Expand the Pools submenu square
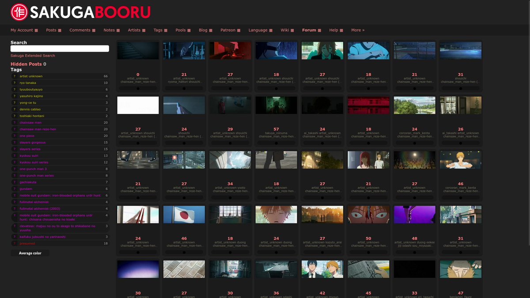The width and height of the screenshot is (530, 298). 189,30
